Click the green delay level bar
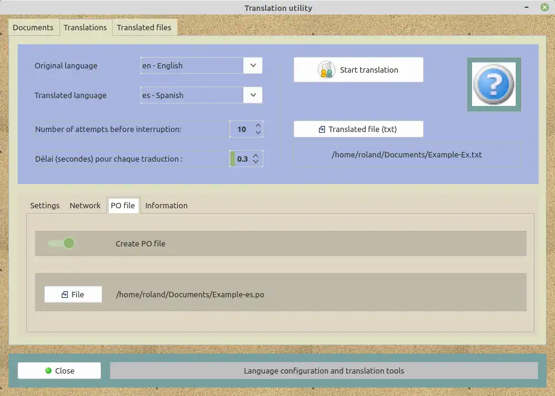The image size is (555, 396). point(232,159)
